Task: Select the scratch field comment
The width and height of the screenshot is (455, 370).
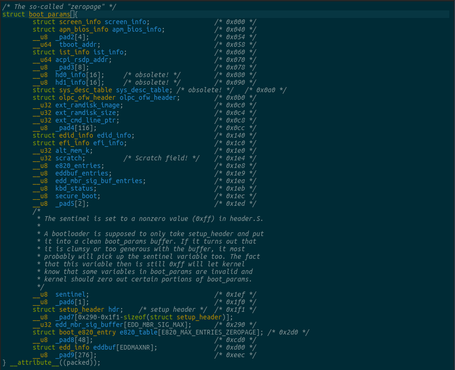Action: pyautogui.click(x=162, y=158)
